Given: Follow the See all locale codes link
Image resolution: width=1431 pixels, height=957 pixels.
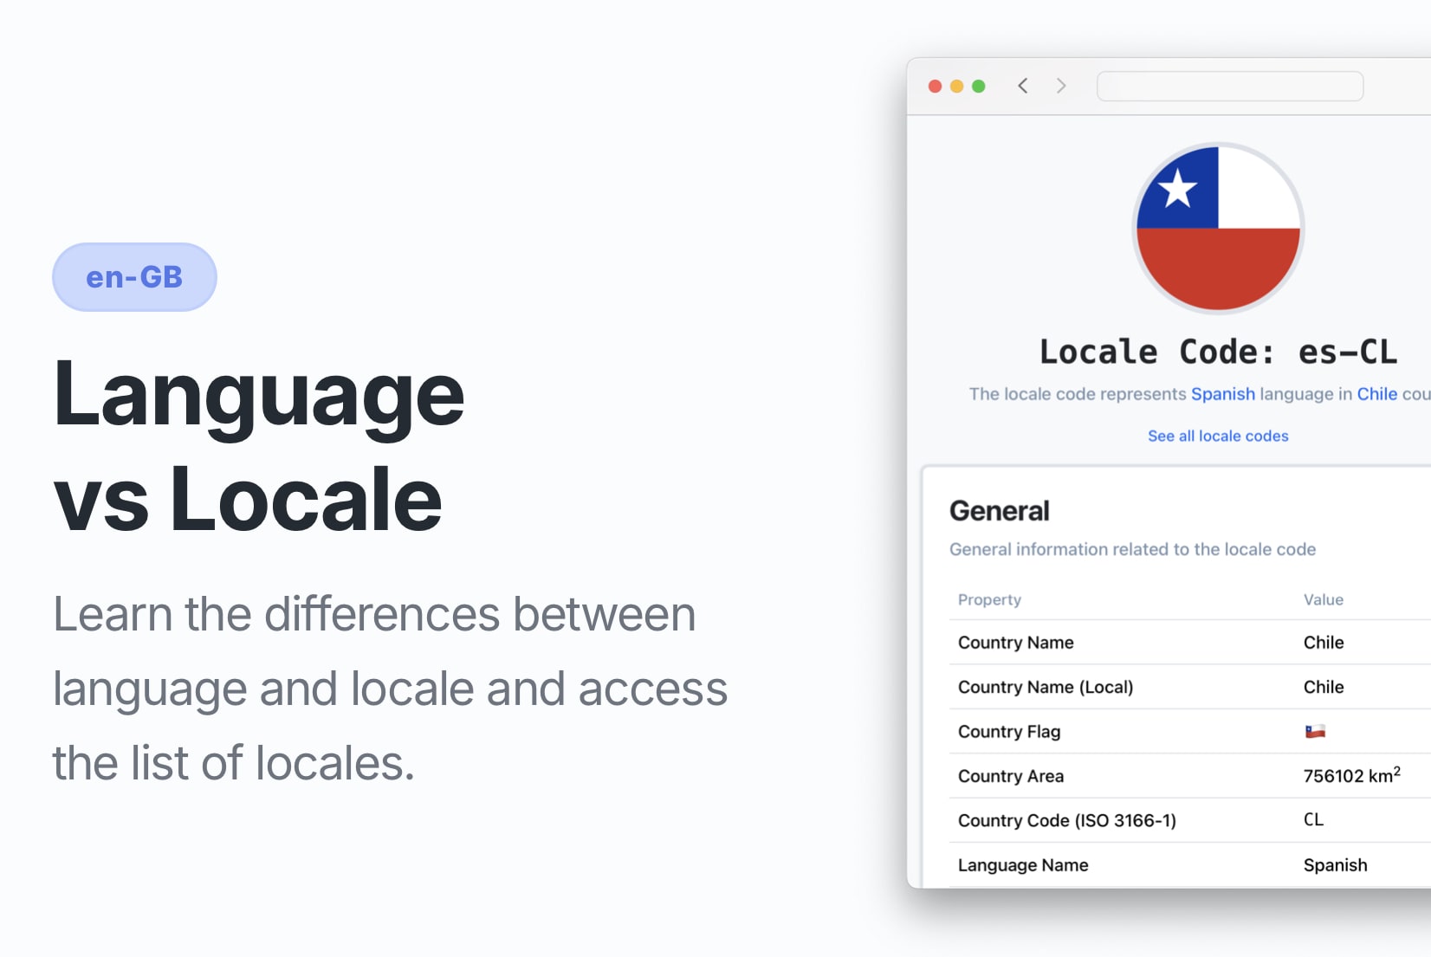Looking at the screenshot, I should click(1218, 436).
